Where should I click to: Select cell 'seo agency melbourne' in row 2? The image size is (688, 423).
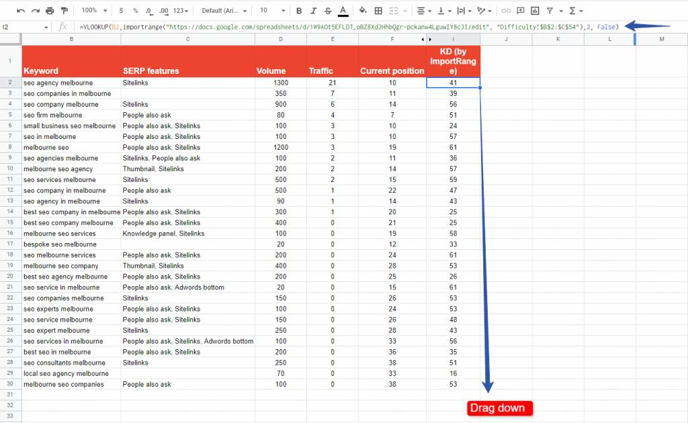coord(71,83)
